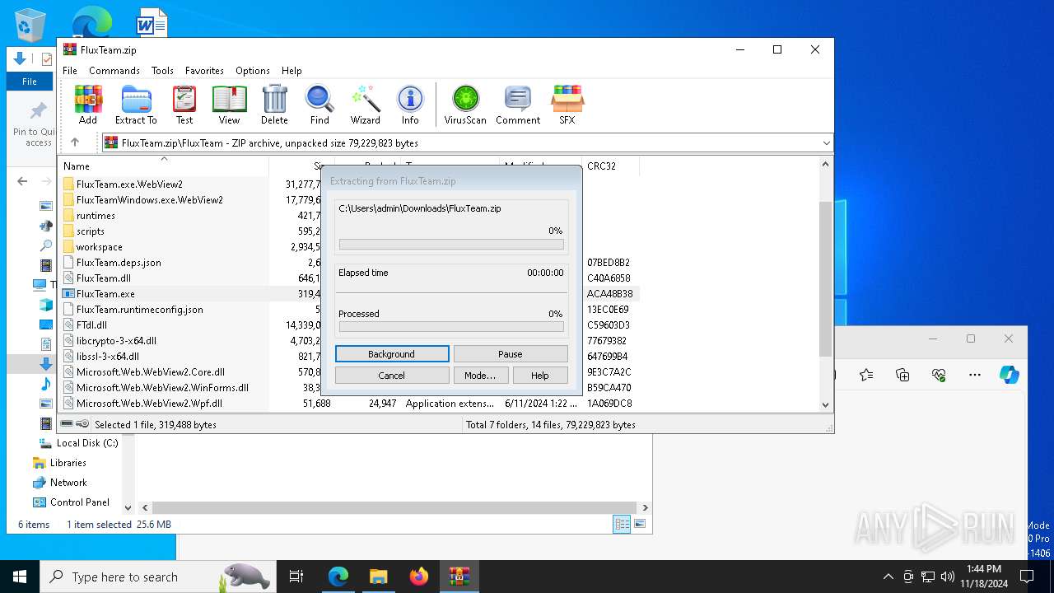Switch Explorer to large icons view
This screenshot has width=1054, height=593.
[640, 524]
